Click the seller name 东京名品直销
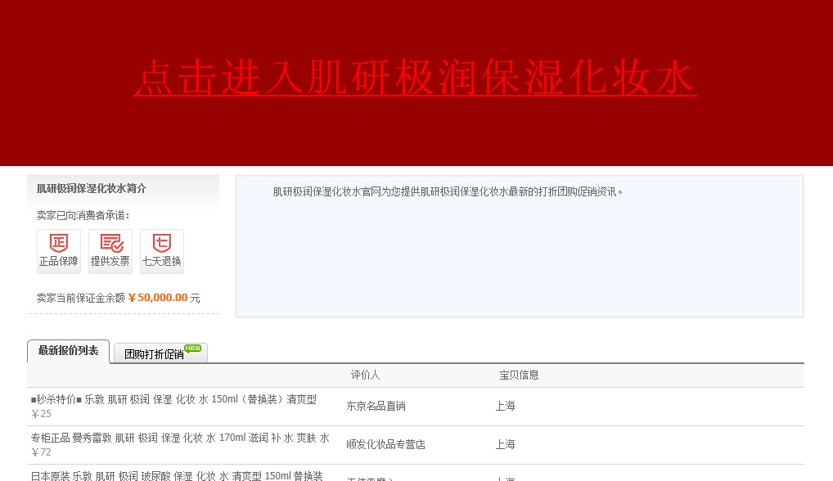The height and width of the screenshot is (481, 833). coord(376,406)
